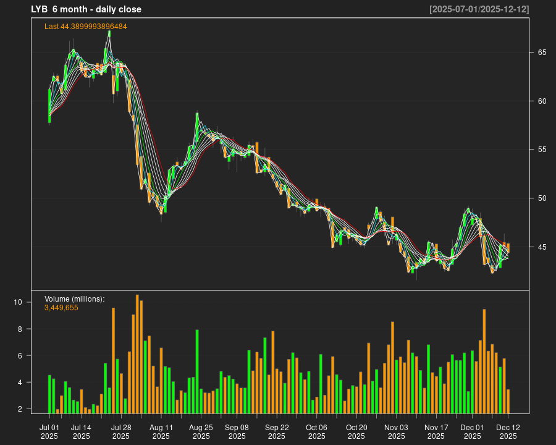This screenshot has height=445, width=556.
Task: Click the 55 price axis label
Action: click(541, 150)
